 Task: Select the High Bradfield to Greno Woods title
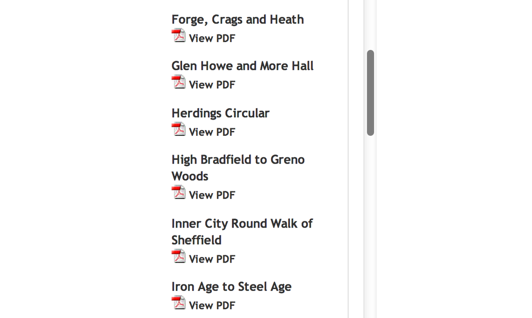point(238,168)
